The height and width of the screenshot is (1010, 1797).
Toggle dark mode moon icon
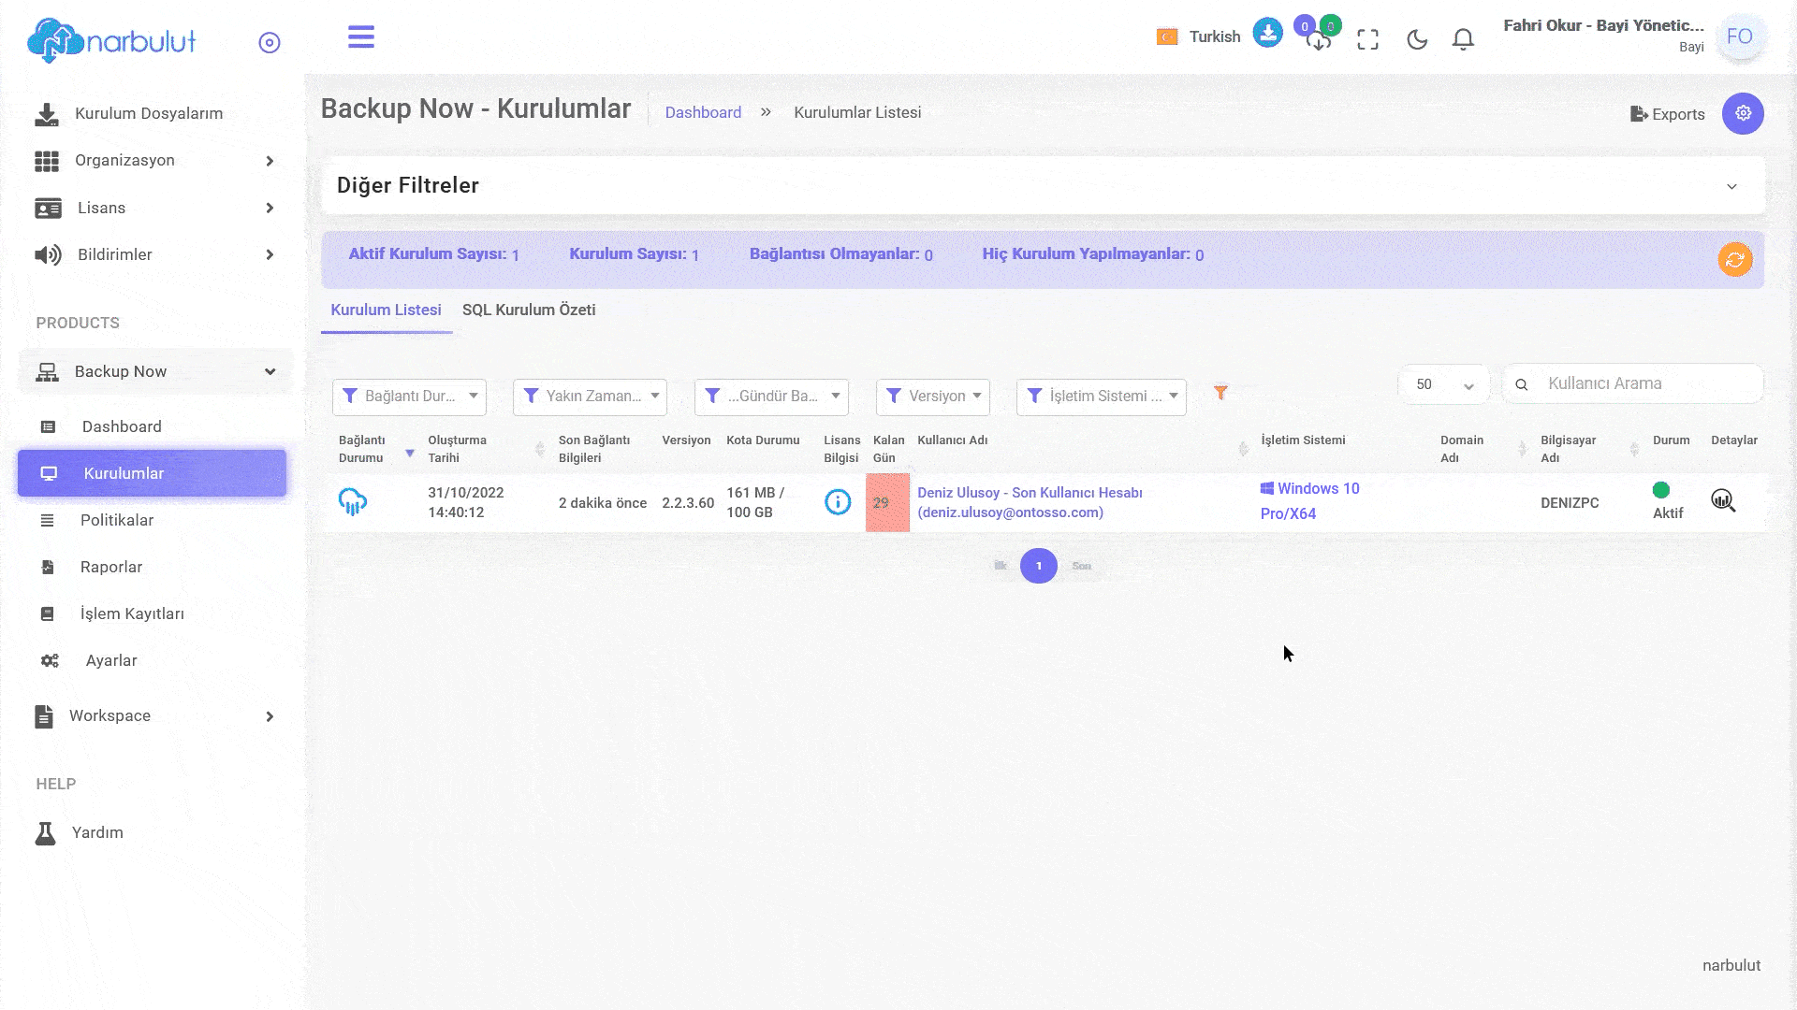(x=1417, y=39)
